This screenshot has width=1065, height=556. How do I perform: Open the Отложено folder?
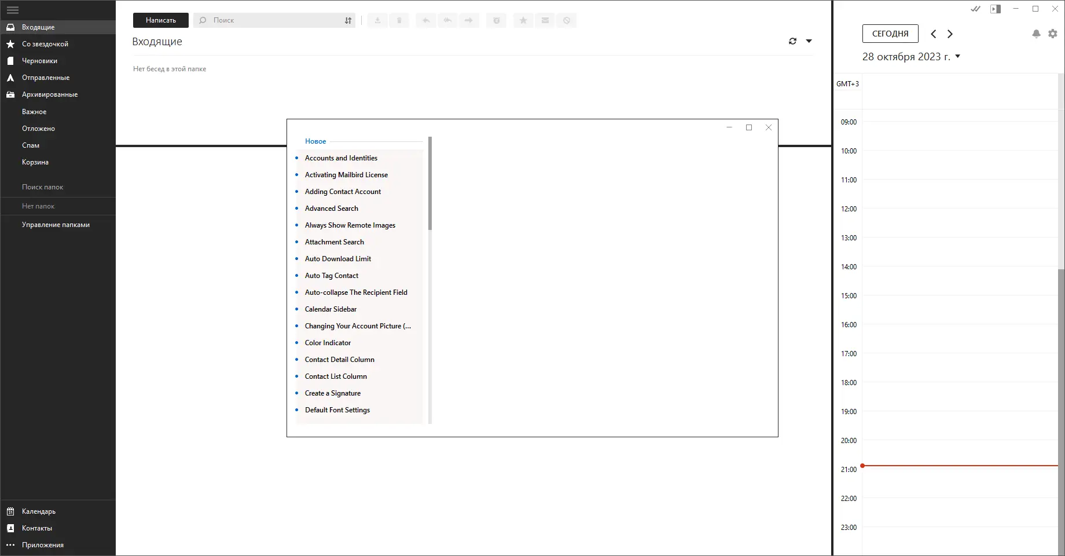click(58, 129)
